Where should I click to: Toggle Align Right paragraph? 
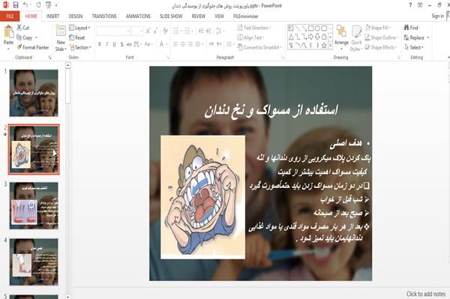(190, 44)
